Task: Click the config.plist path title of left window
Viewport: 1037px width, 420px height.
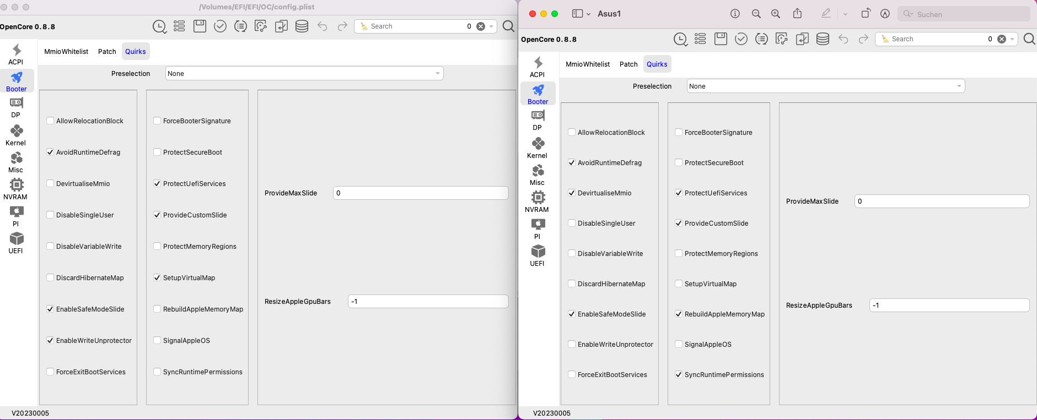Action: click(256, 7)
